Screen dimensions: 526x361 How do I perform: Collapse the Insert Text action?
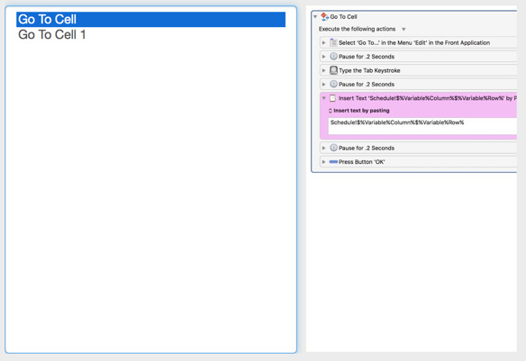pyautogui.click(x=323, y=98)
